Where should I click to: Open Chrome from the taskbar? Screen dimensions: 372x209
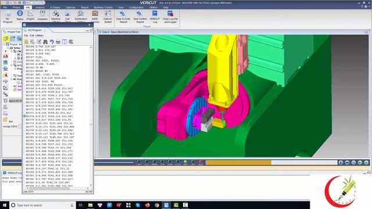[x=157, y=205]
